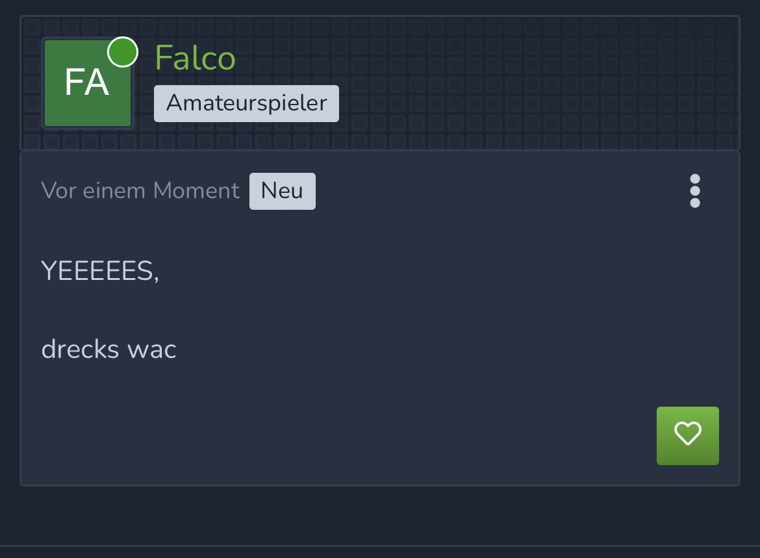The width and height of the screenshot is (760, 558).
Task: Click the drecks wac message line
Action: (108, 349)
